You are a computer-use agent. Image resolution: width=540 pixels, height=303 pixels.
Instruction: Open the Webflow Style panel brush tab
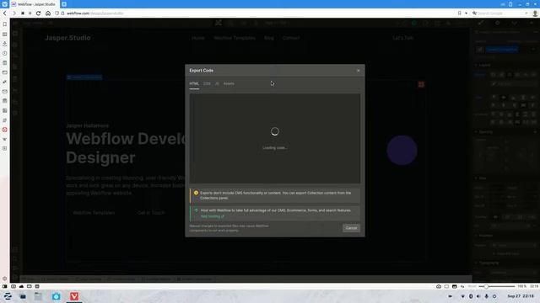click(481, 23)
